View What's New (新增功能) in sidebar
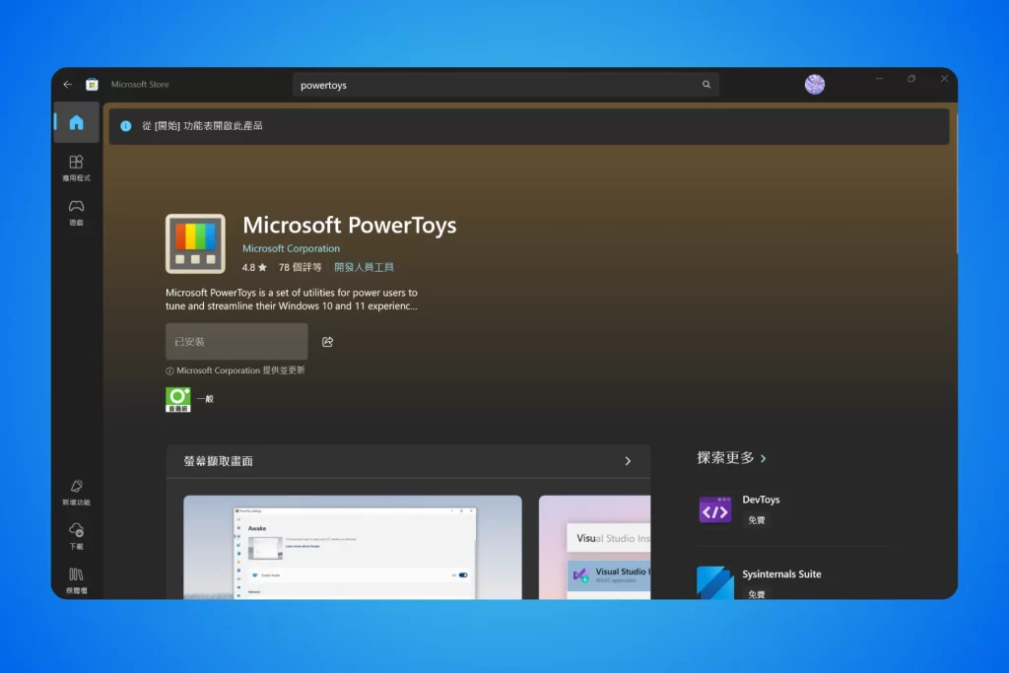 click(x=76, y=491)
